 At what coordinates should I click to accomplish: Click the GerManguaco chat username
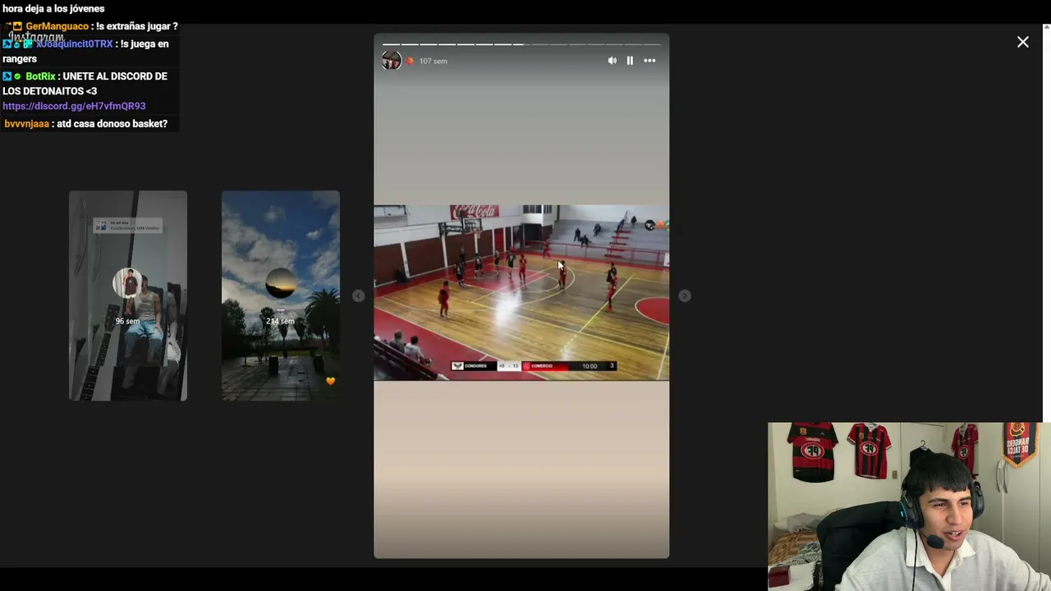pos(57,26)
